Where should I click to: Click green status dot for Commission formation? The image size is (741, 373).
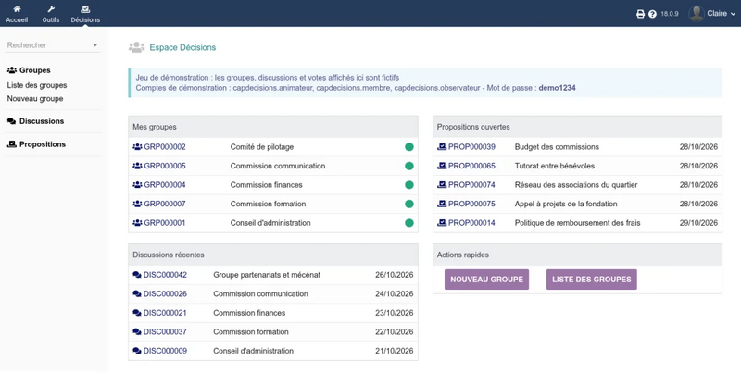click(x=409, y=204)
